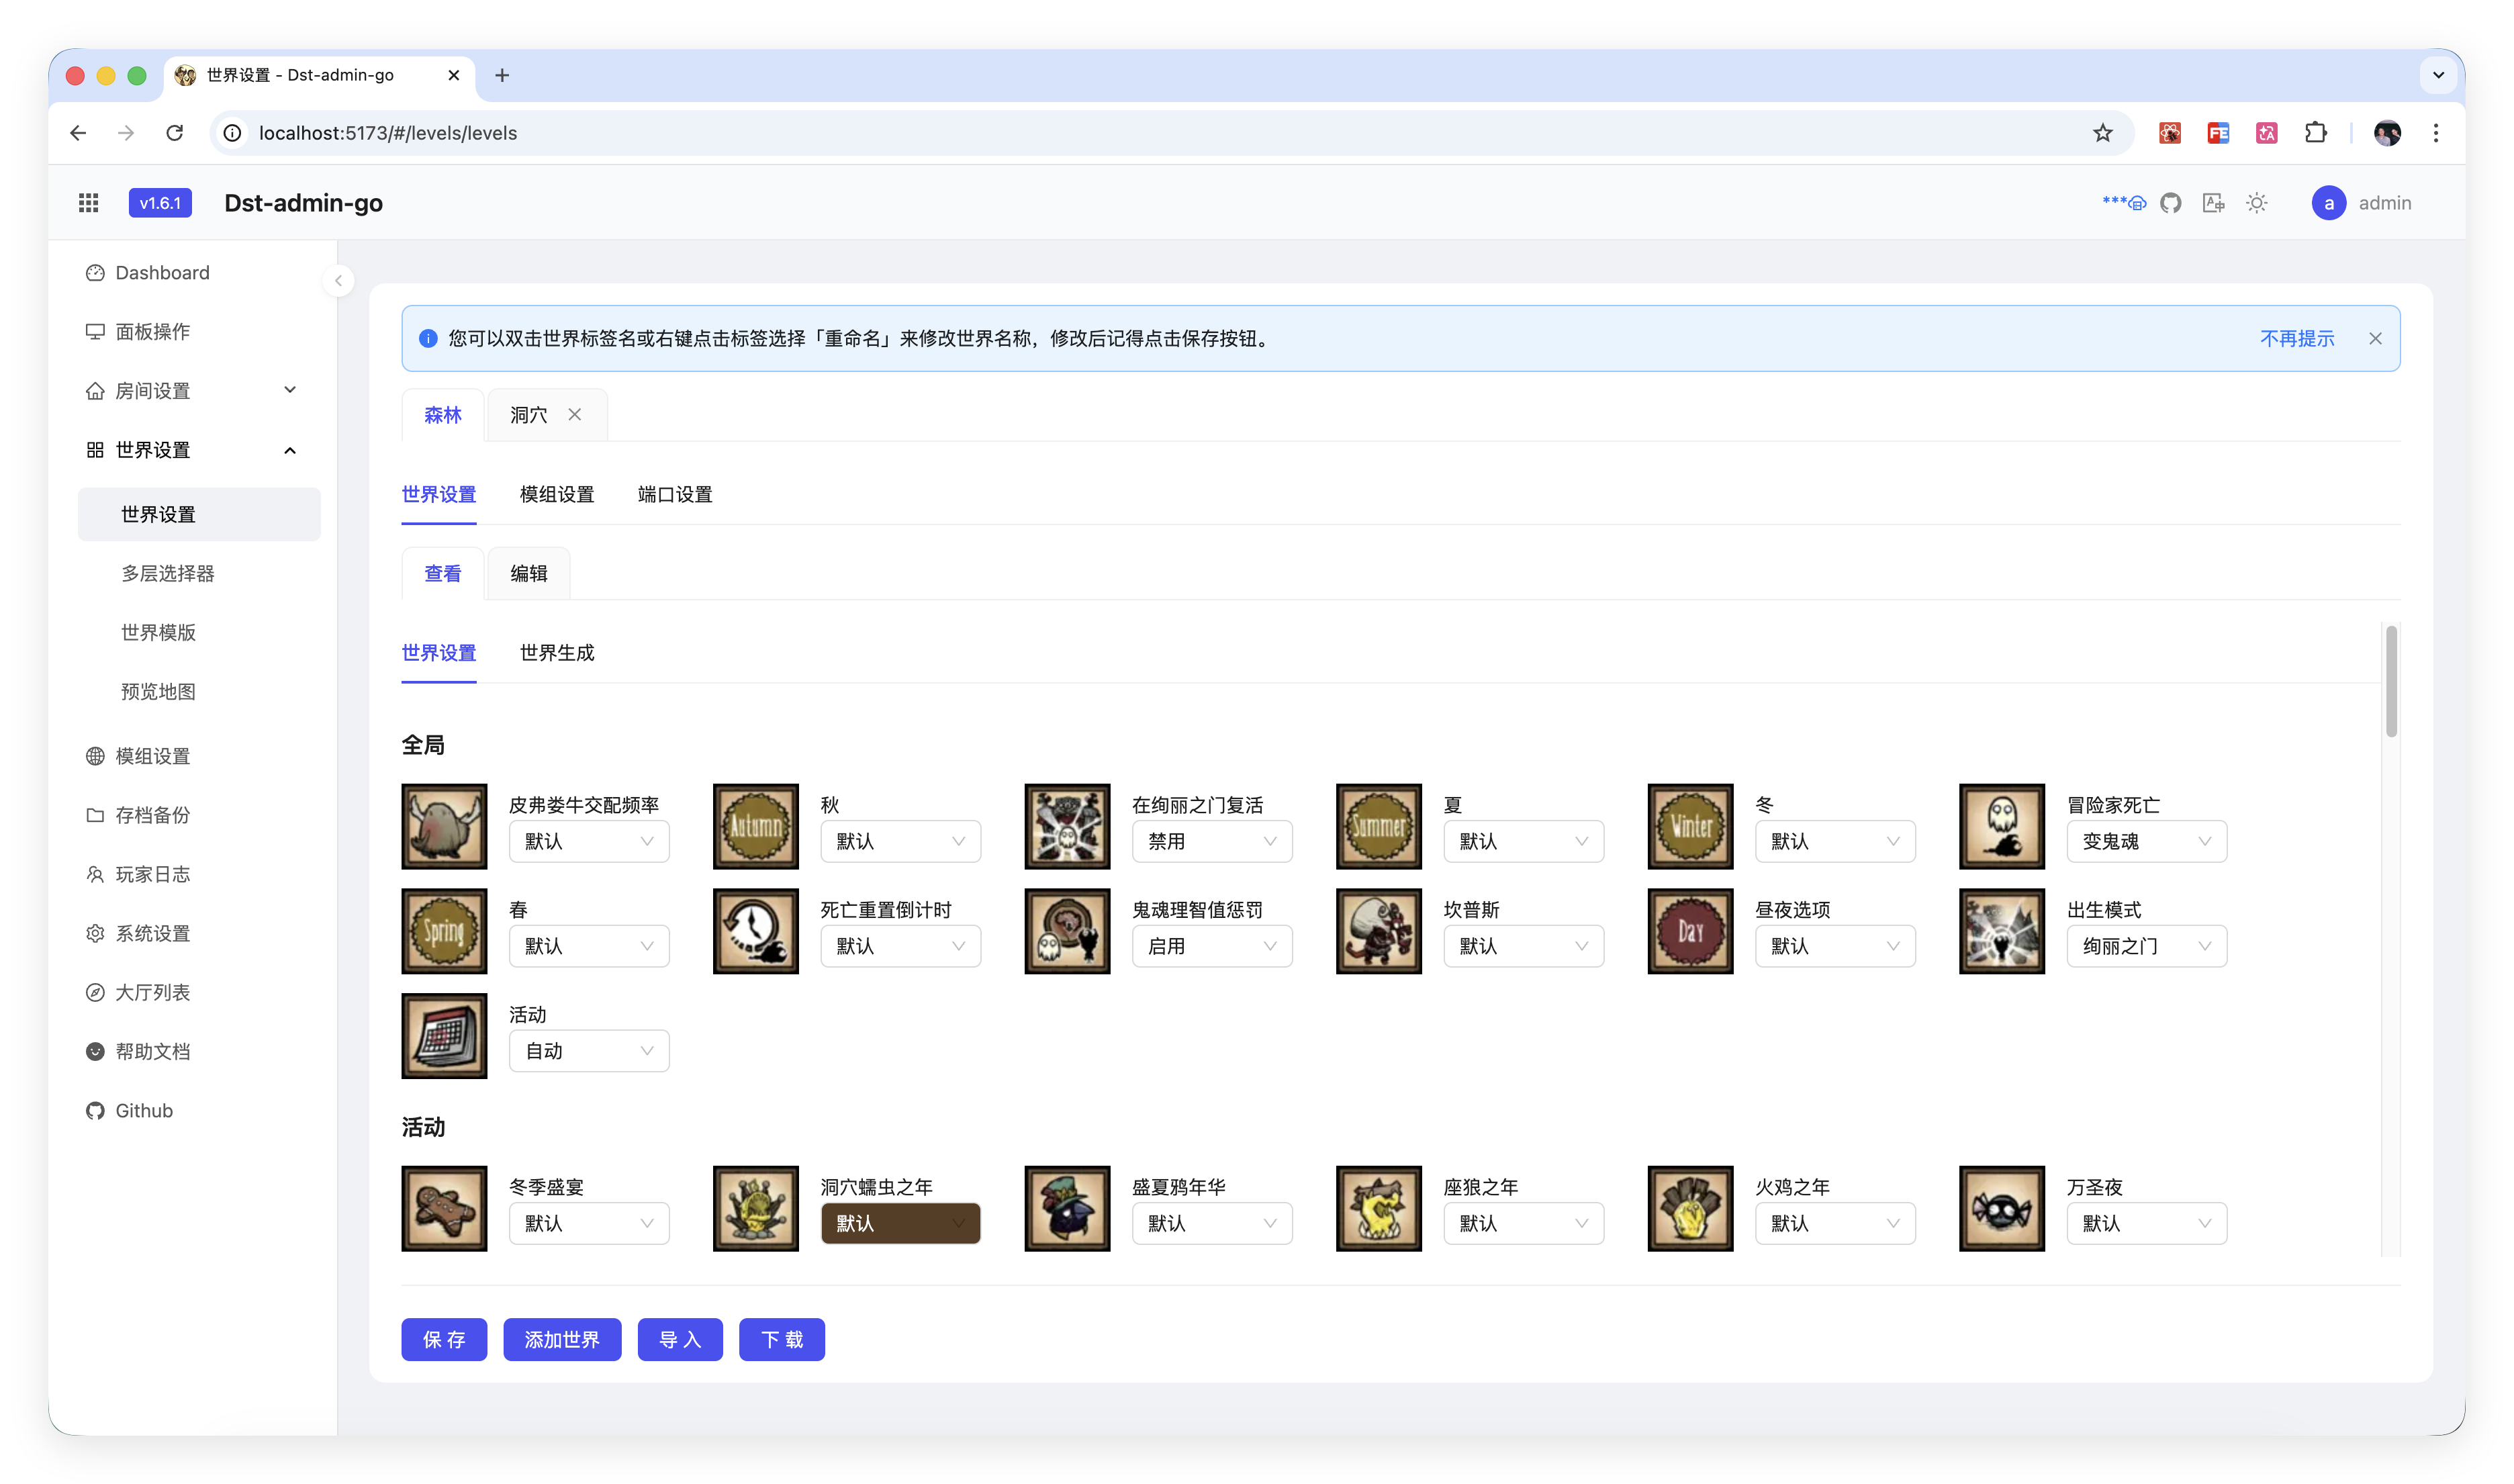Click the Krampus (坎普斯) icon
The image size is (2514, 1484).
[x=1379, y=931]
